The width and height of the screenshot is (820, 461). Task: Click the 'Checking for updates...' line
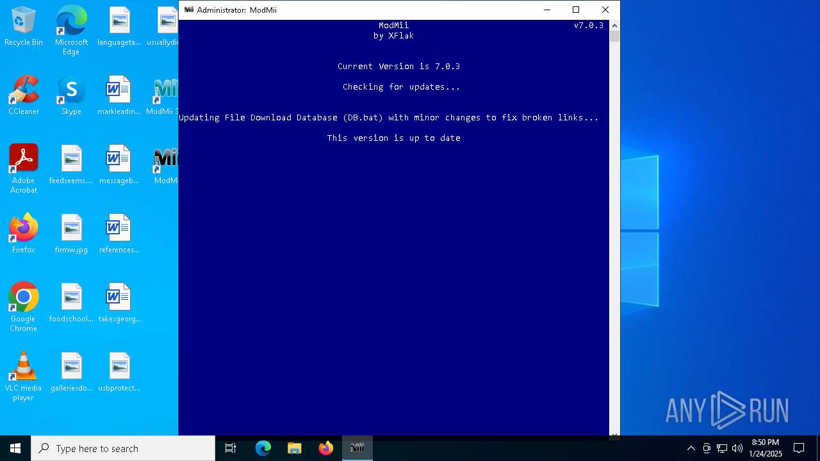point(401,87)
